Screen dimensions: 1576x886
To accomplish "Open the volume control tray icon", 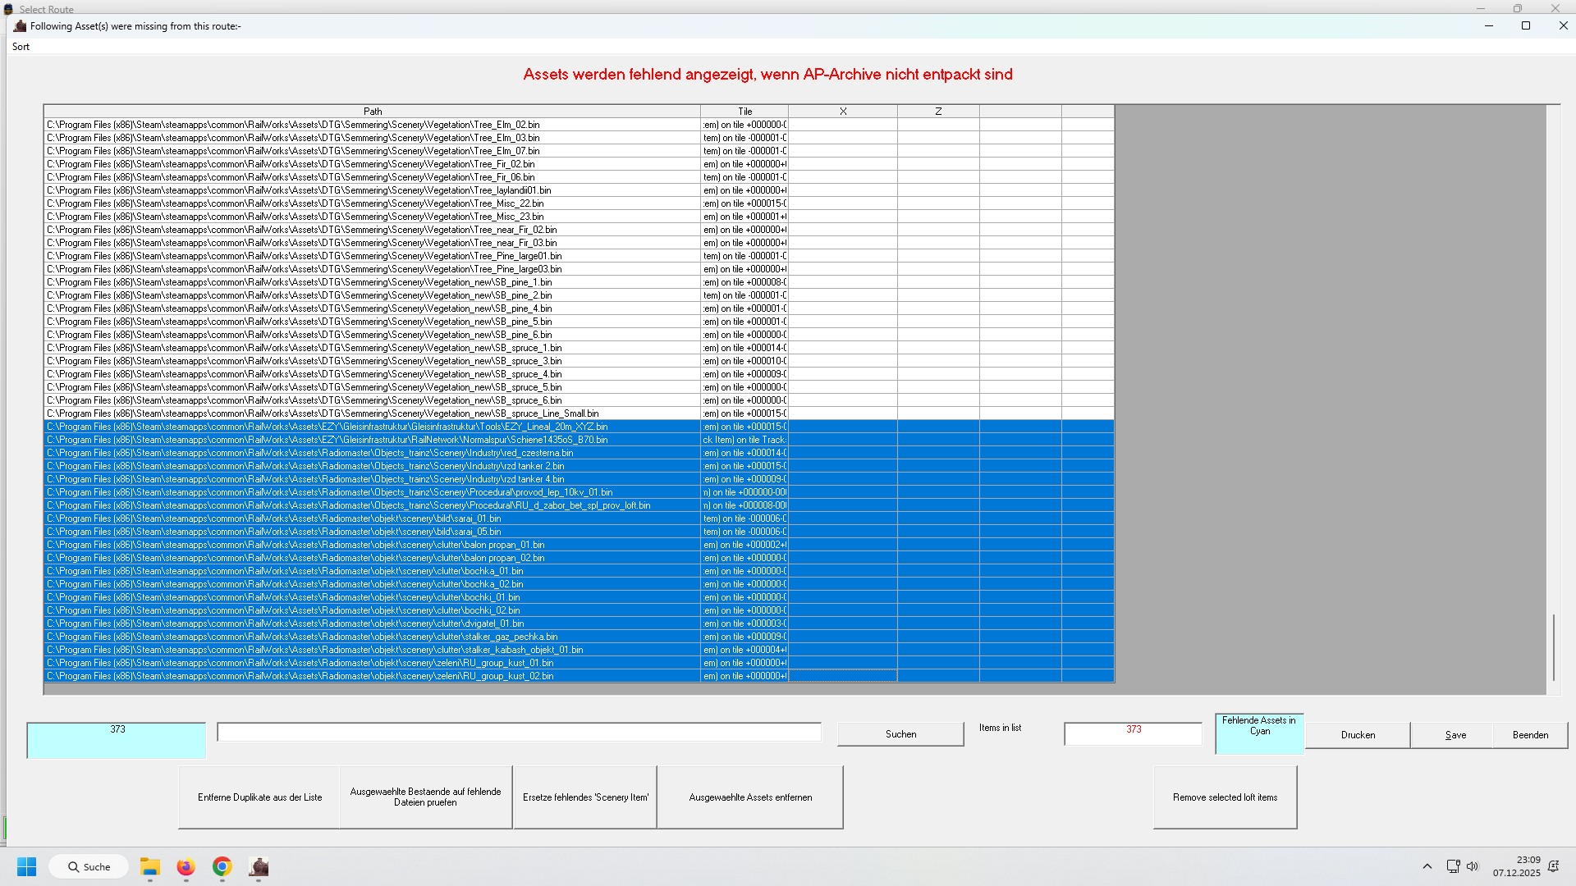I will pyautogui.click(x=1473, y=866).
